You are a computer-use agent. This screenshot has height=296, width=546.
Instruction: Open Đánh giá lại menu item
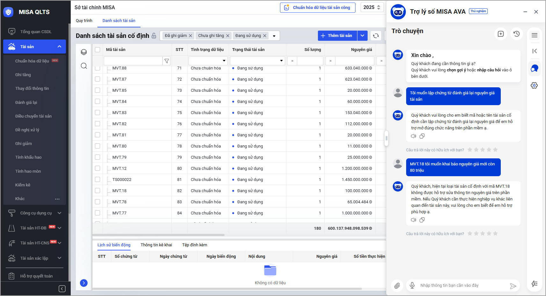click(26, 102)
